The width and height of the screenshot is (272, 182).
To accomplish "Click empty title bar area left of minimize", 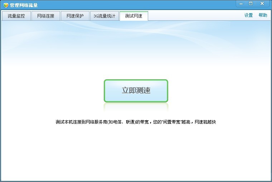I will pos(143,5).
